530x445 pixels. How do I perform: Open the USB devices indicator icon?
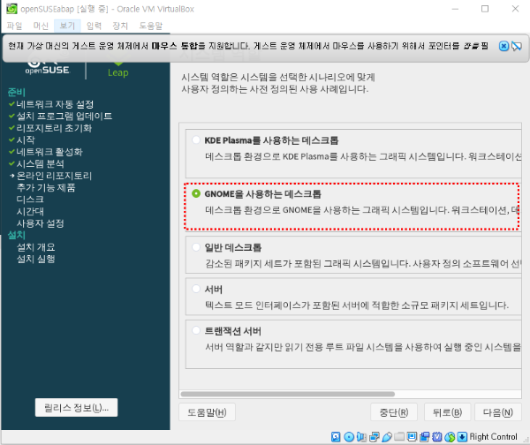pos(387,437)
